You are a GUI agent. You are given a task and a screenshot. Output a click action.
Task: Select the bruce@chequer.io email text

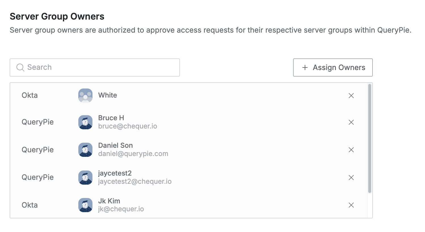point(128,126)
